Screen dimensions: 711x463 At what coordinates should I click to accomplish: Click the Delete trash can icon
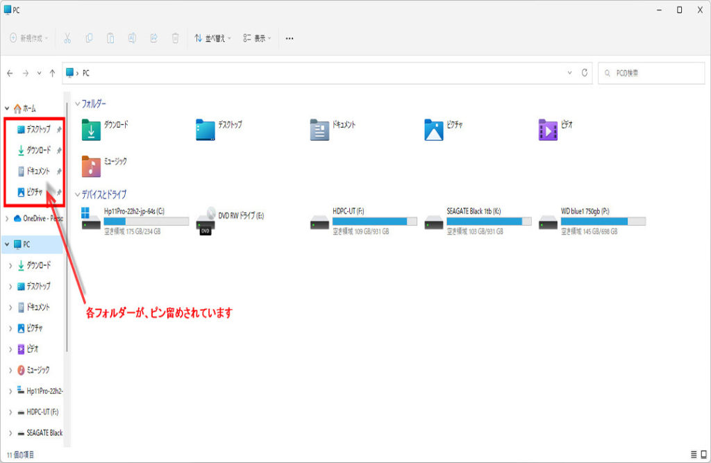176,38
